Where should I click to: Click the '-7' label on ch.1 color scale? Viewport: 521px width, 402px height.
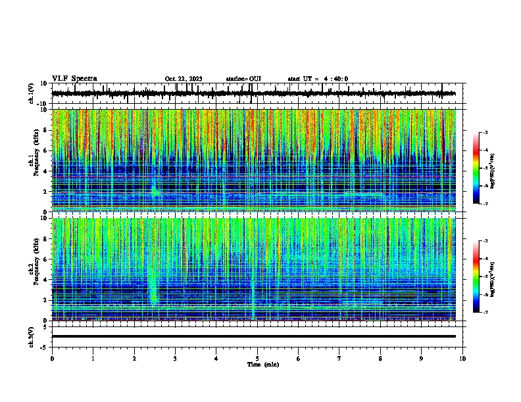(485, 204)
